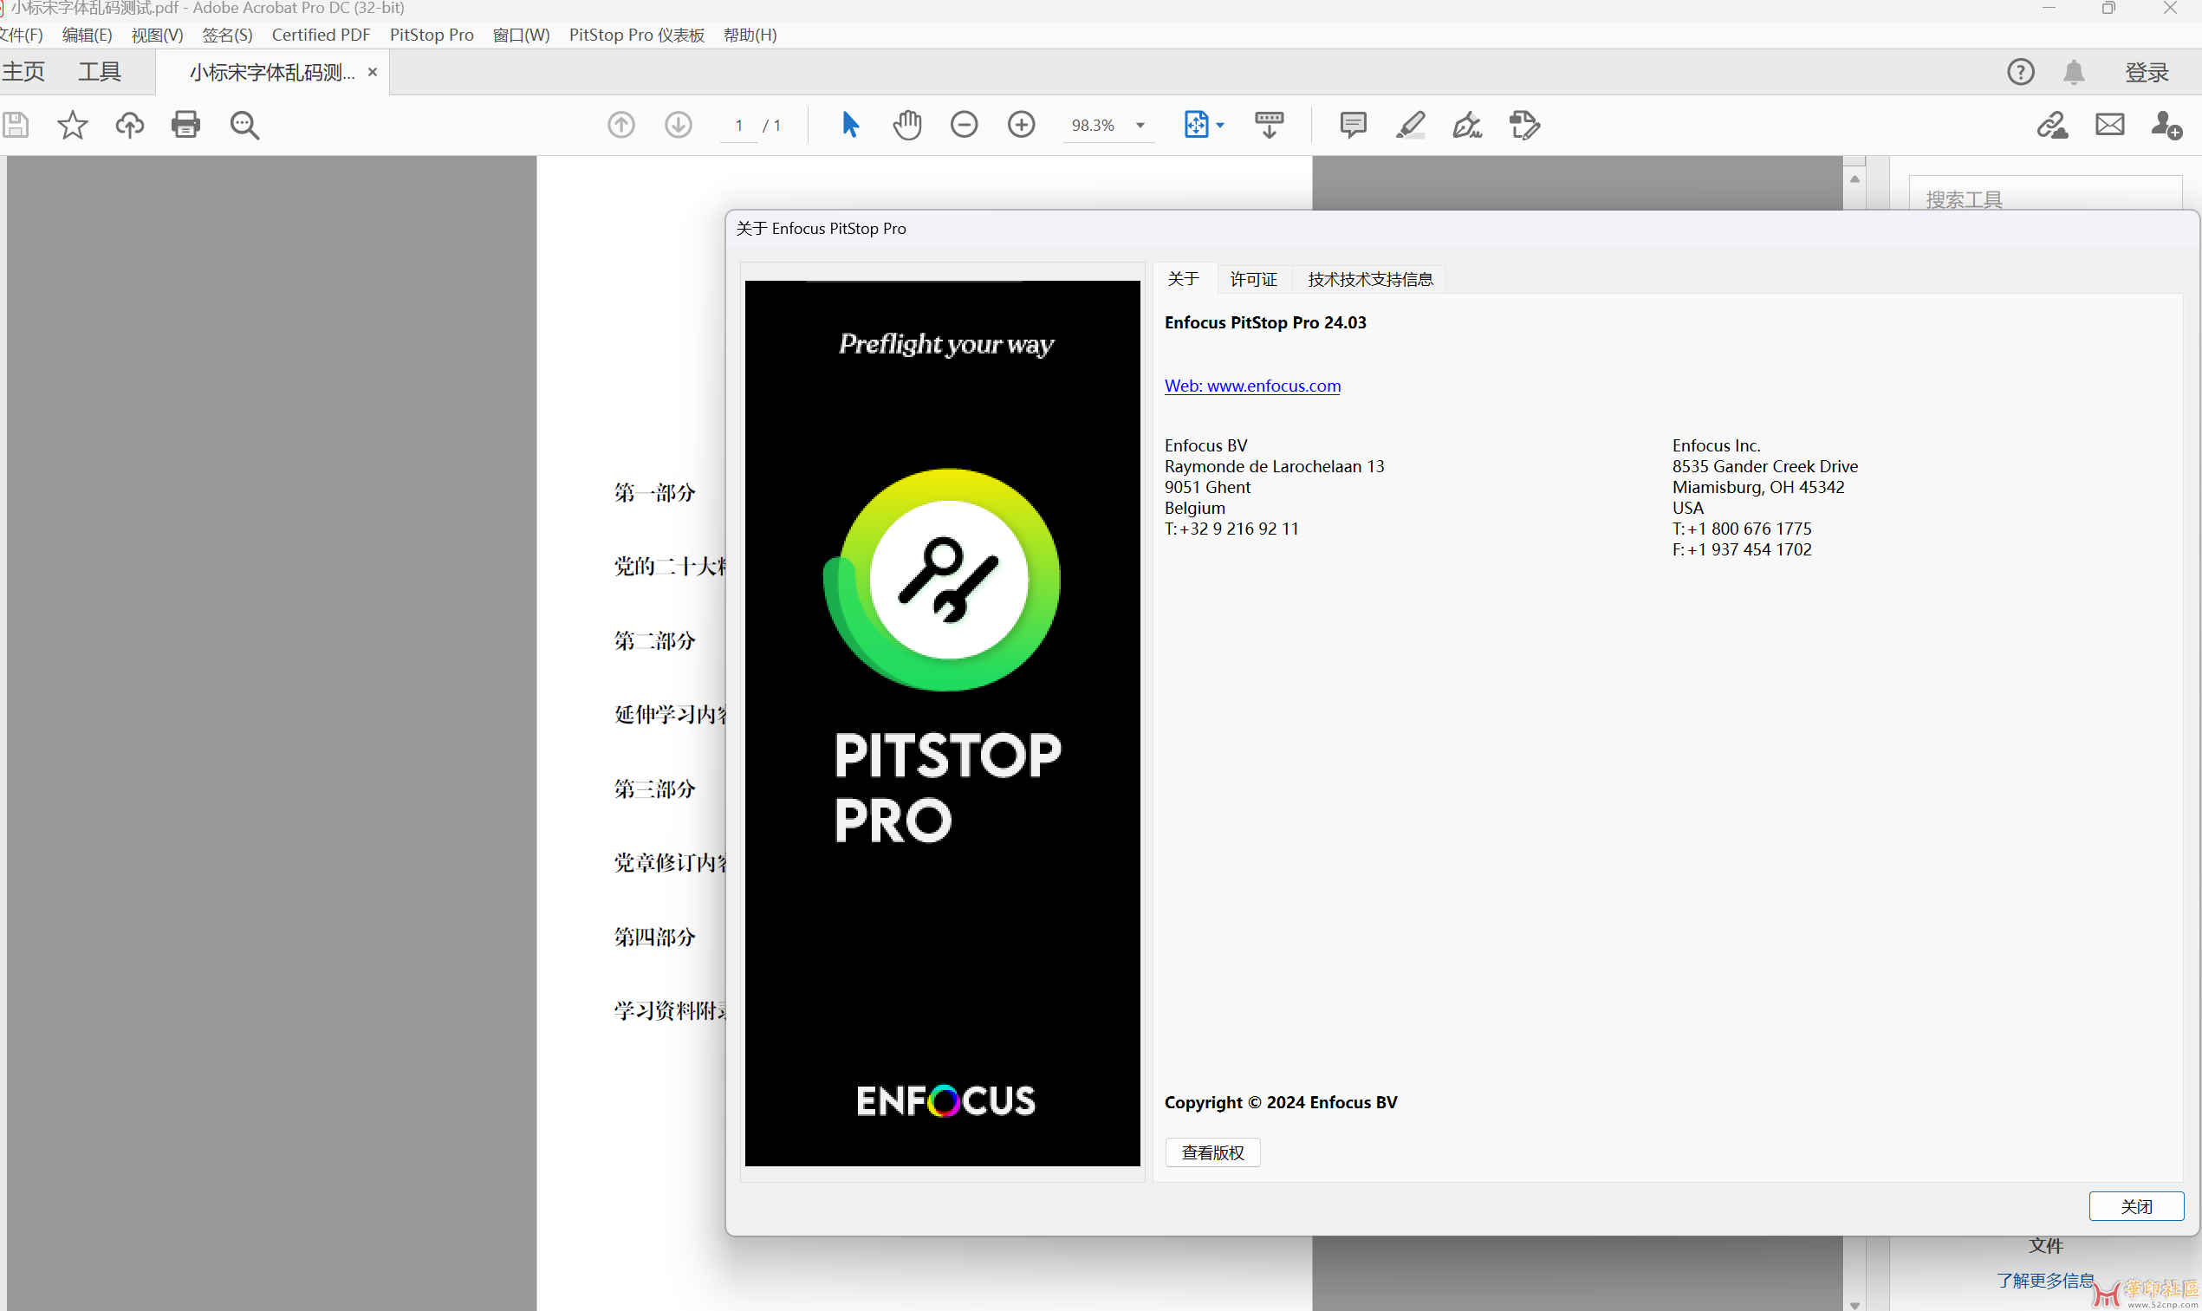2202x1311 pixels.
Task: Click the document scrollbar up arrow
Action: click(1854, 178)
